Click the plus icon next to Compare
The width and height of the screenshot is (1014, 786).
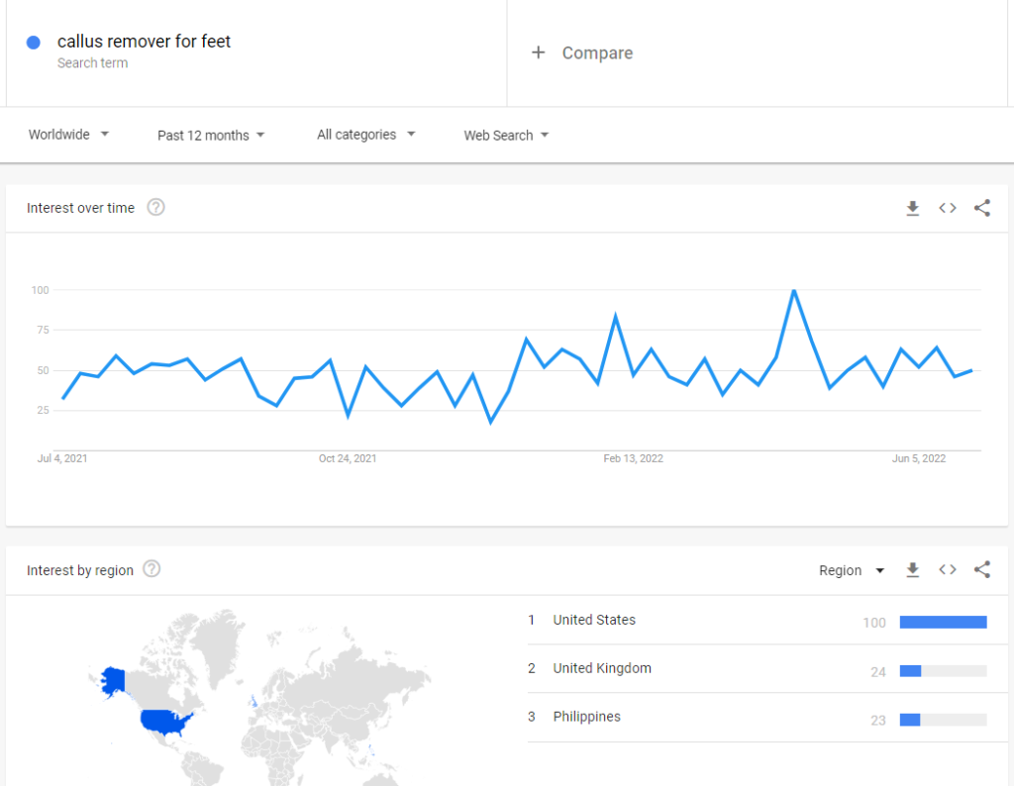[538, 52]
